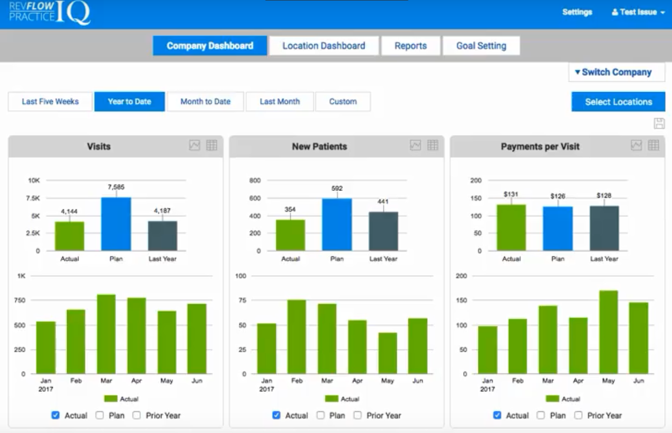Open Settings in the top bar
This screenshot has width=672, height=433.
(x=577, y=12)
